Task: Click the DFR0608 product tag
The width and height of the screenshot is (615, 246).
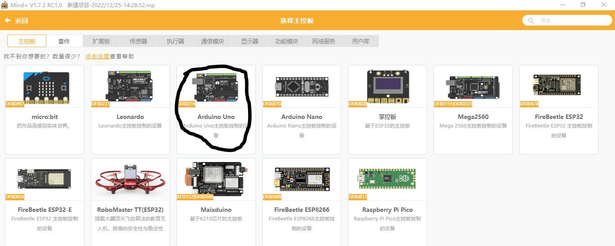Action: (357, 104)
